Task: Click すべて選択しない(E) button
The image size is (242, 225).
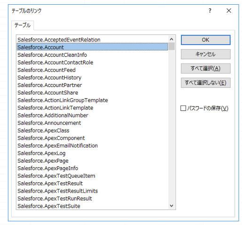Action: tap(205, 83)
